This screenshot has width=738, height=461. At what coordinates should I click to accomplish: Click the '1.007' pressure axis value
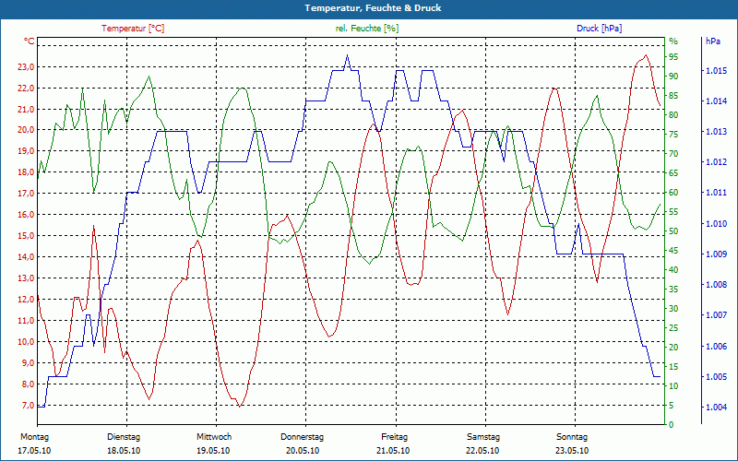pyautogui.click(x=716, y=315)
